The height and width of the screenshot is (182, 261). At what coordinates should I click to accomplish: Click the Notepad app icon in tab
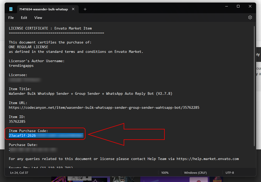point(11,9)
